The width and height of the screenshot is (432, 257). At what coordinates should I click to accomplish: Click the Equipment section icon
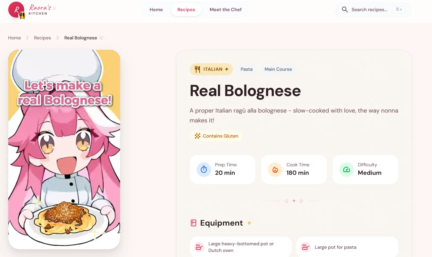tap(193, 223)
